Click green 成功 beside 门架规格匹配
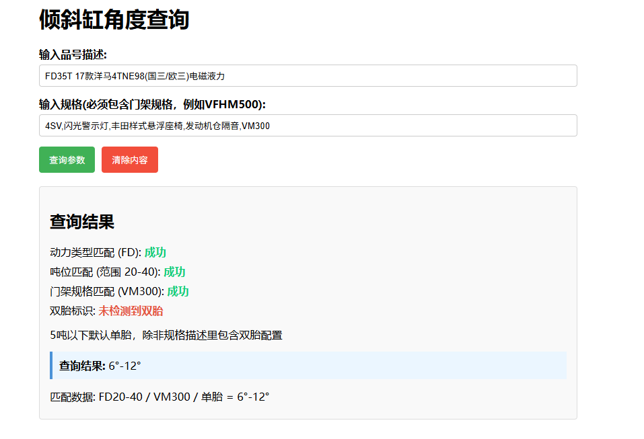The height and width of the screenshot is (439, 644). pos(178,292)
